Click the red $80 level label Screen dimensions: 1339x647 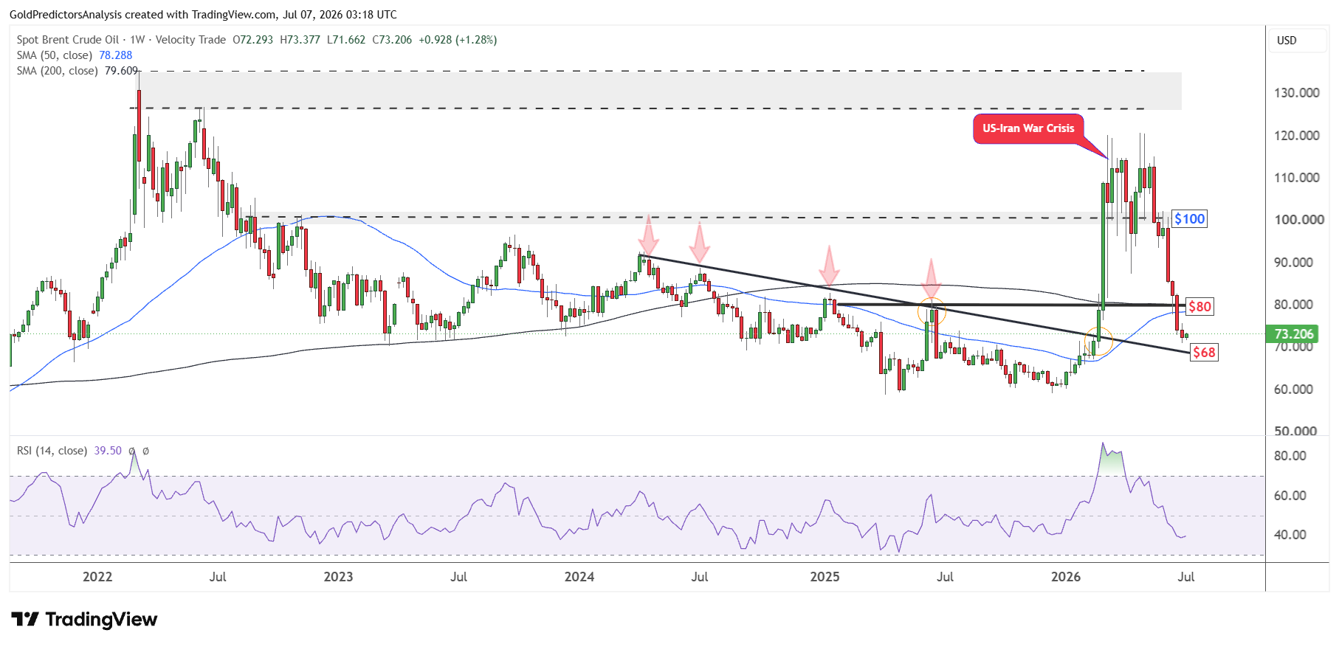click(1199, 307)
